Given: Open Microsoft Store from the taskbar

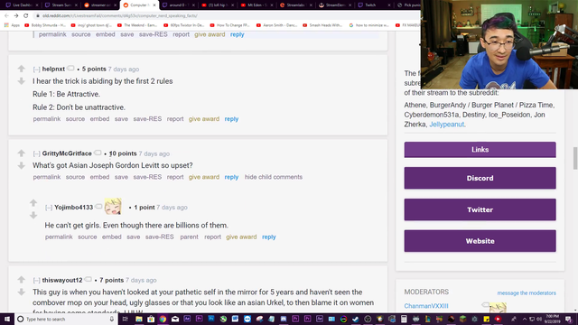Looking at the screenshot, I should point(151,319).
